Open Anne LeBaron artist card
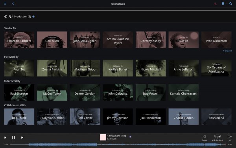Image resolution: width=236 pixels, height=148 pixels. click(183, 68)
